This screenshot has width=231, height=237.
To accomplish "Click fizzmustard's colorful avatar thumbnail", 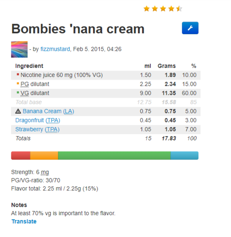I will pos(19,49).
